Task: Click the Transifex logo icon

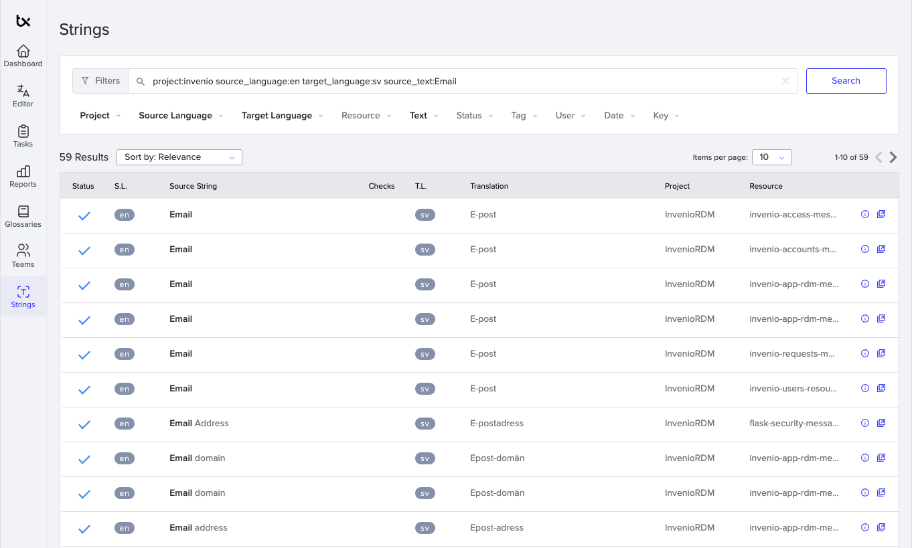Action: coord(23,21)
